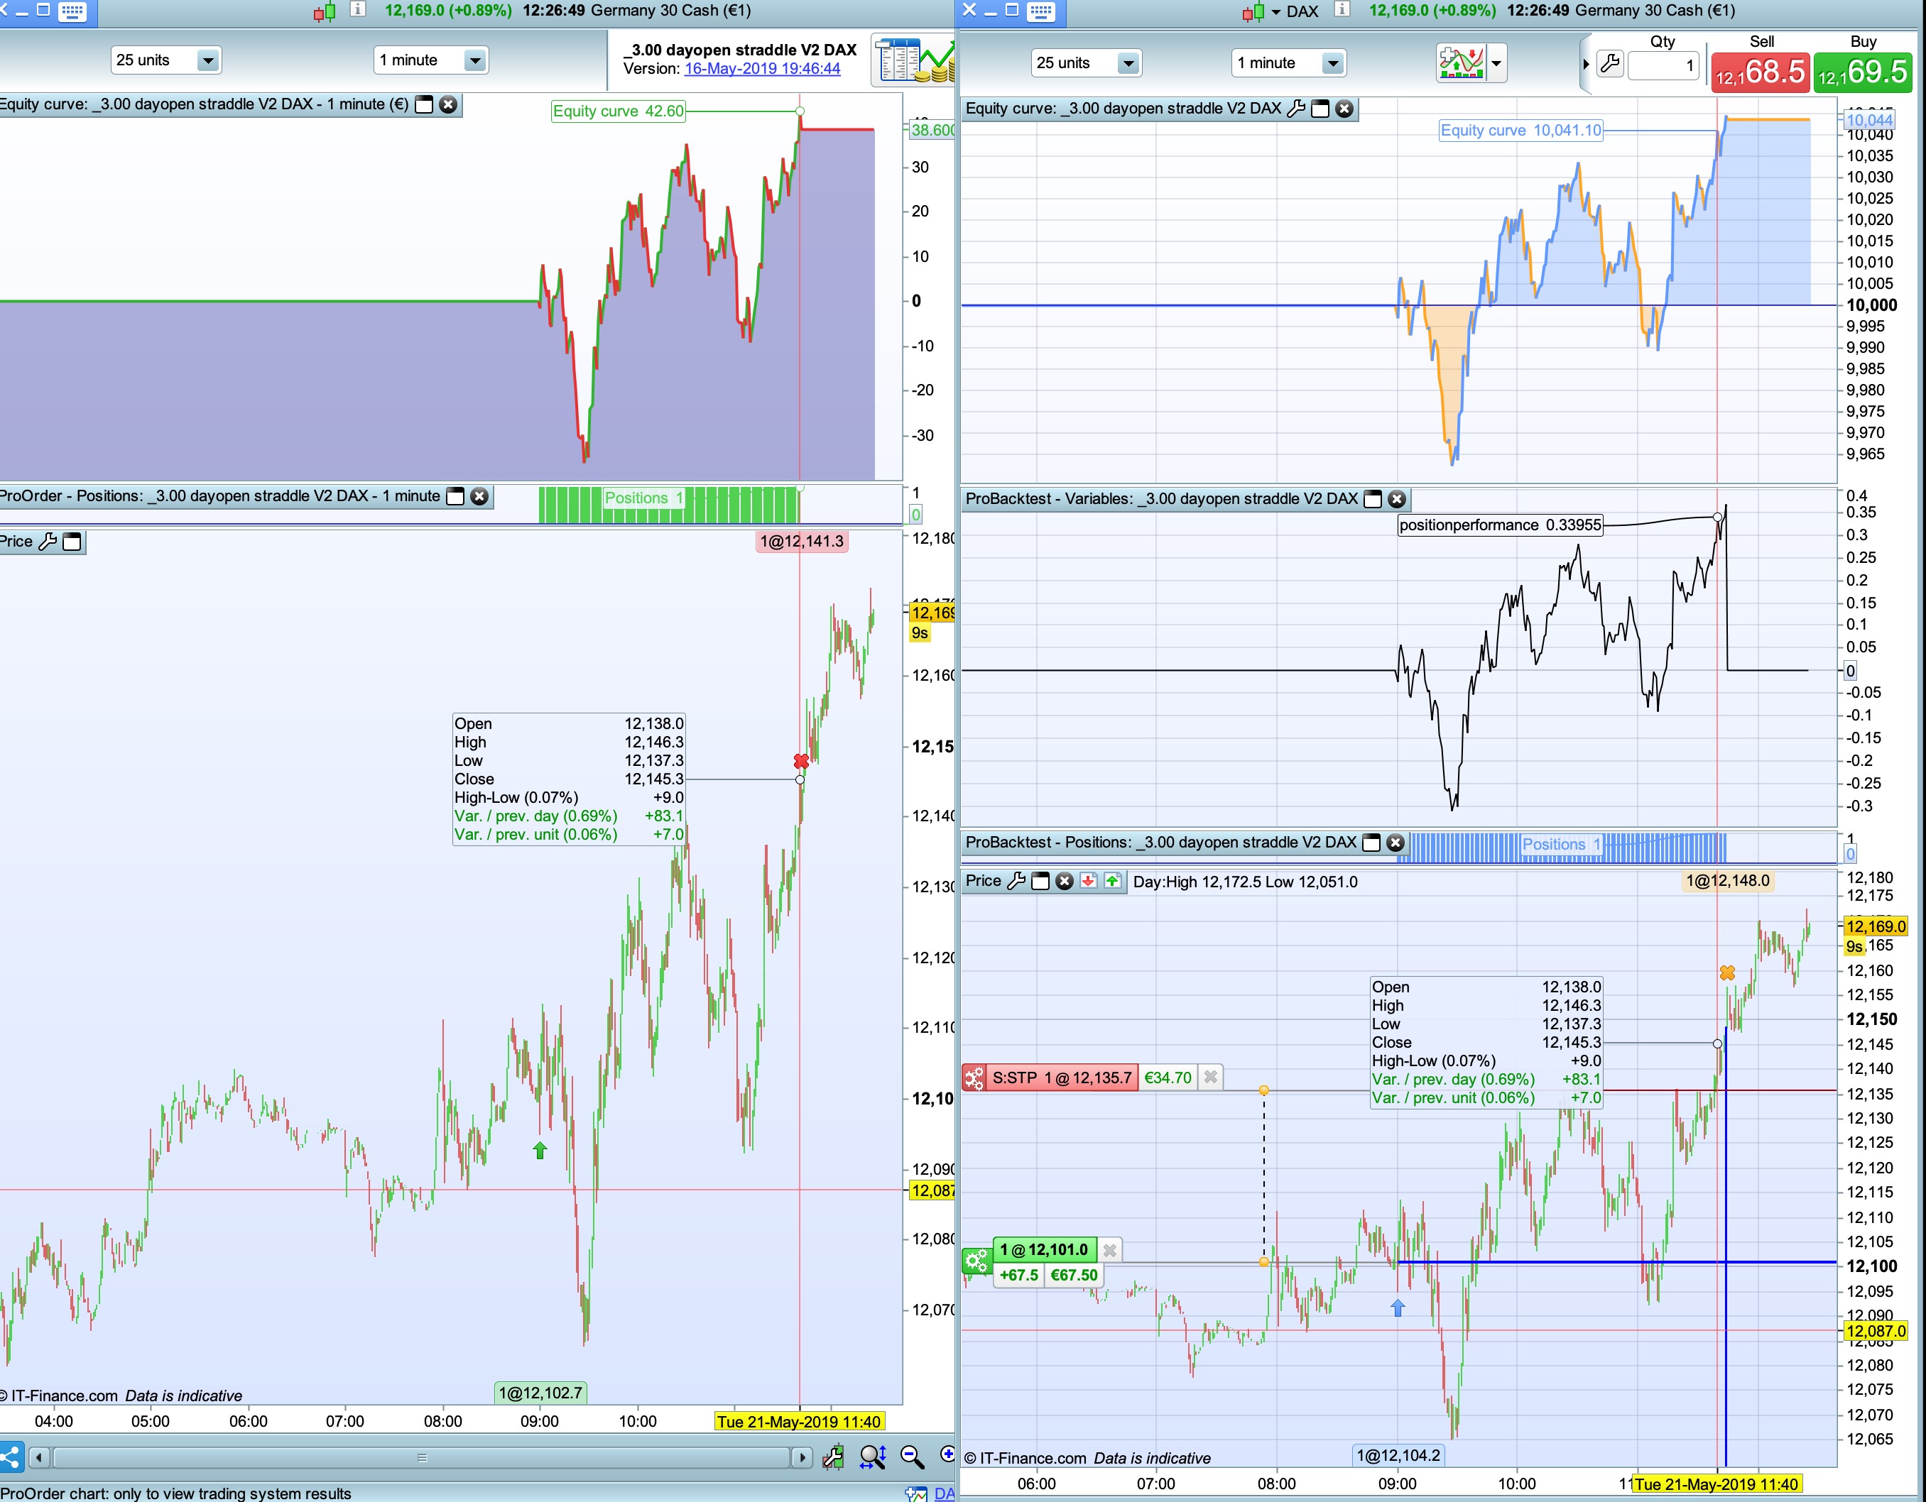Open the 25 units dropdown in left window
Image resolution: width=1926 pixels, height=1502 pixels.
click(207, 60)
